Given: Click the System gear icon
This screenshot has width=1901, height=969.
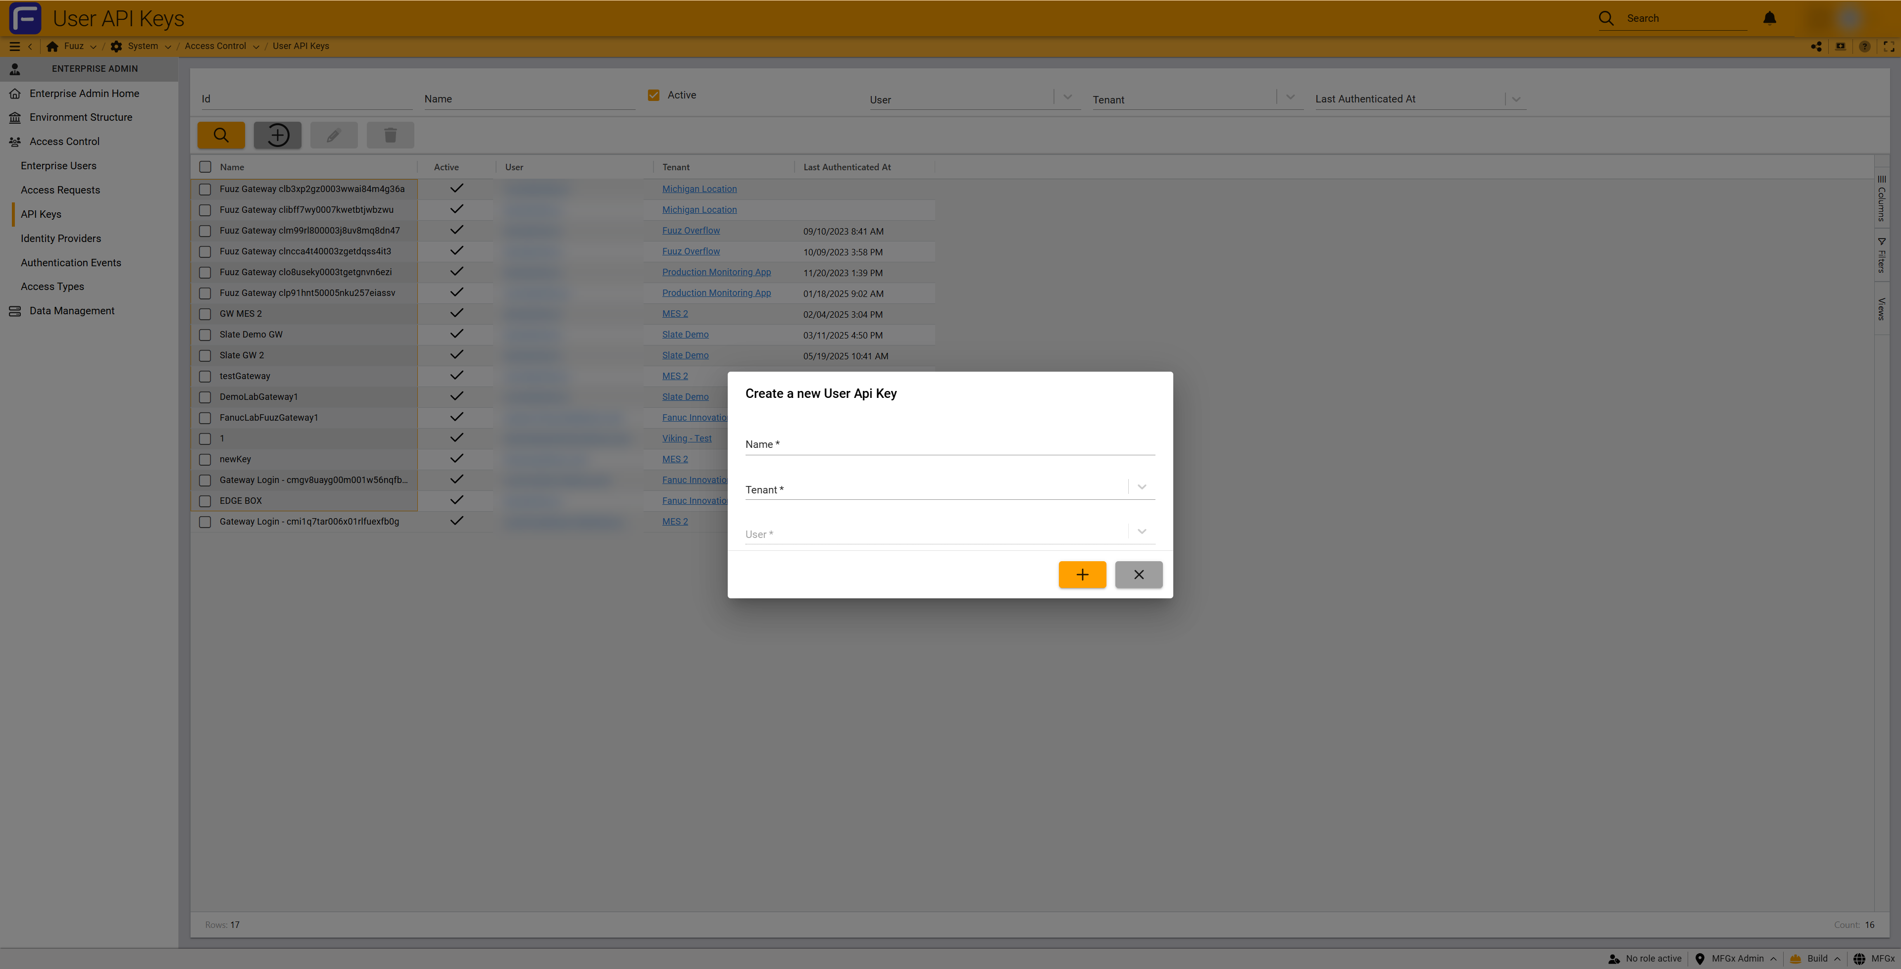Looking at the screenshot, I should coord(116,46).
